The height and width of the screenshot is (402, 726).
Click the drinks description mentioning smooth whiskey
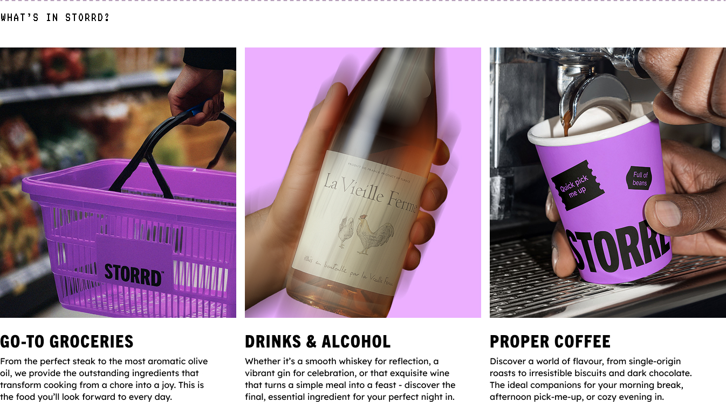tap(350, 379)
